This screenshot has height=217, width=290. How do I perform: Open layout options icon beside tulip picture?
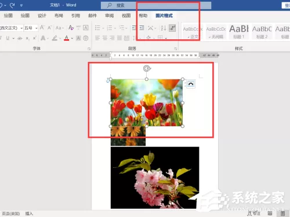191,84
